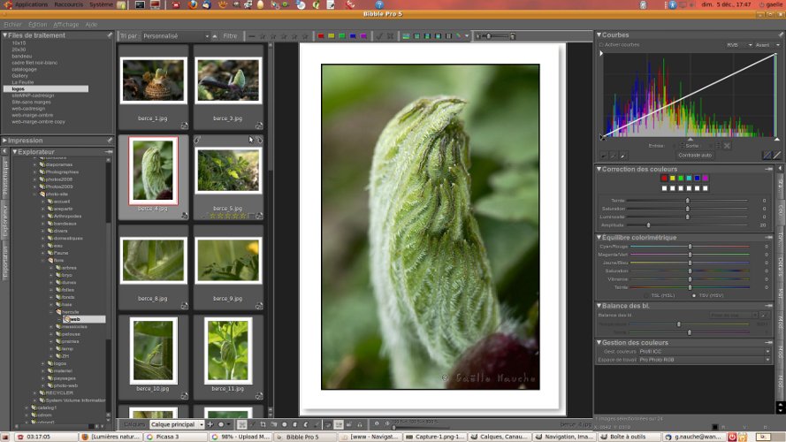786x442 pixels.
Task: Collapse the right panel with arrow icon
Action: (x=780, y=169)
